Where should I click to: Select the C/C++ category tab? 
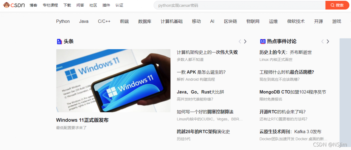pyautogui.click(x=104, y=21)
